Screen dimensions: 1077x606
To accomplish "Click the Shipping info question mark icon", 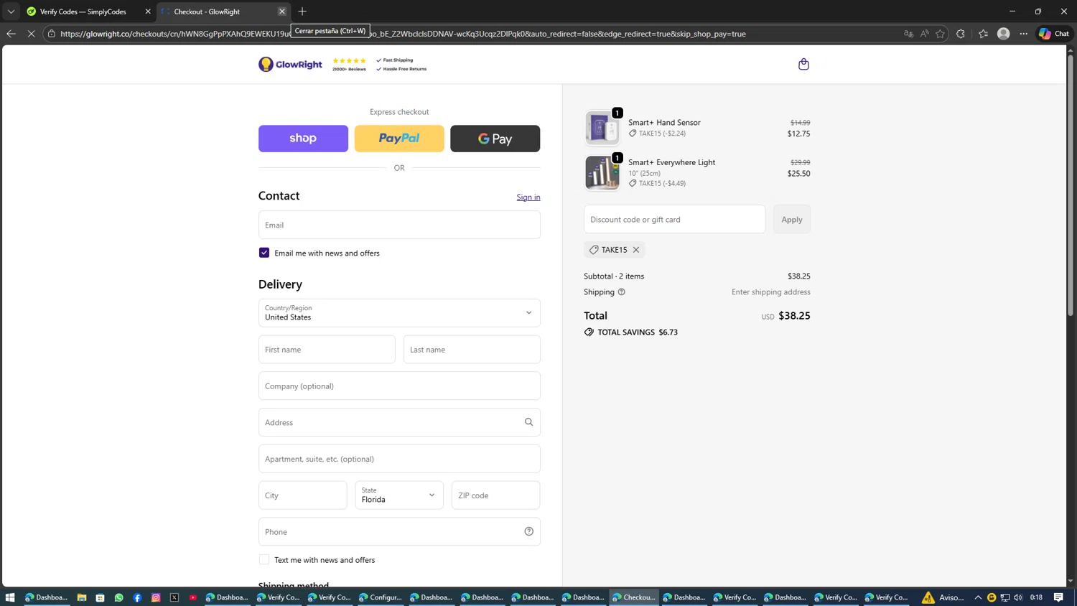I will [622, 292].
